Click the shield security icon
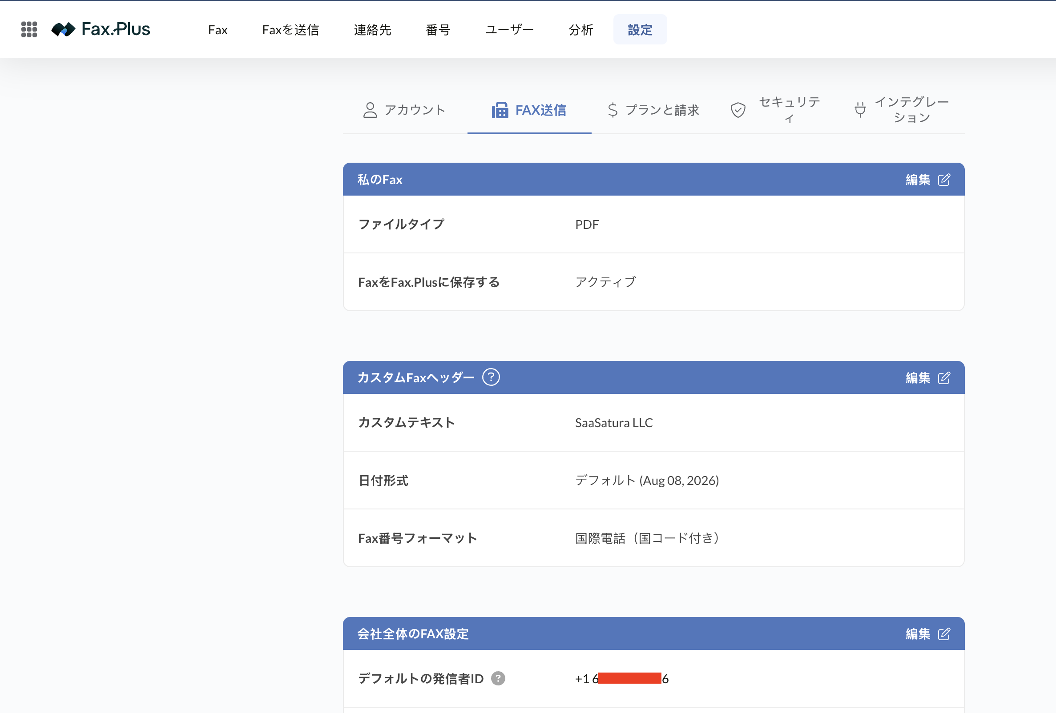 [738, 110]
